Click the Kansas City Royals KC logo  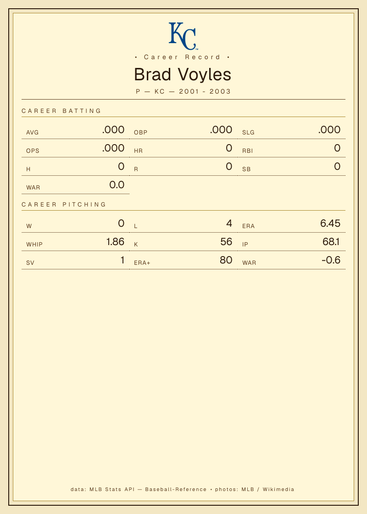183,36
